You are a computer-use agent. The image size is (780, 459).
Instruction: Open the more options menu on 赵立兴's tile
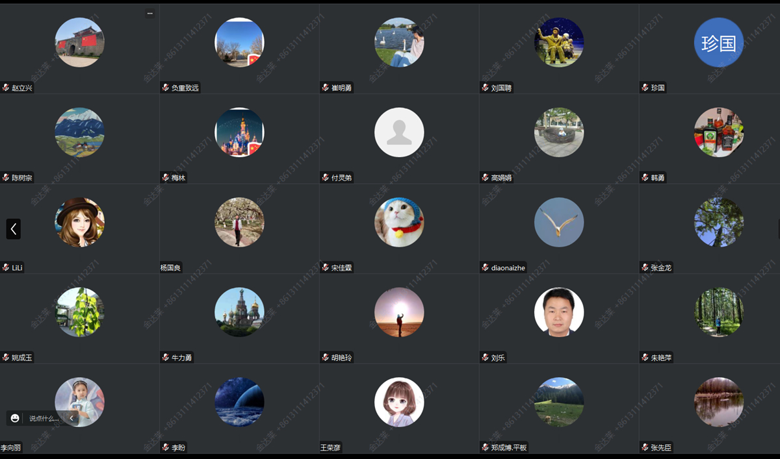149,13
